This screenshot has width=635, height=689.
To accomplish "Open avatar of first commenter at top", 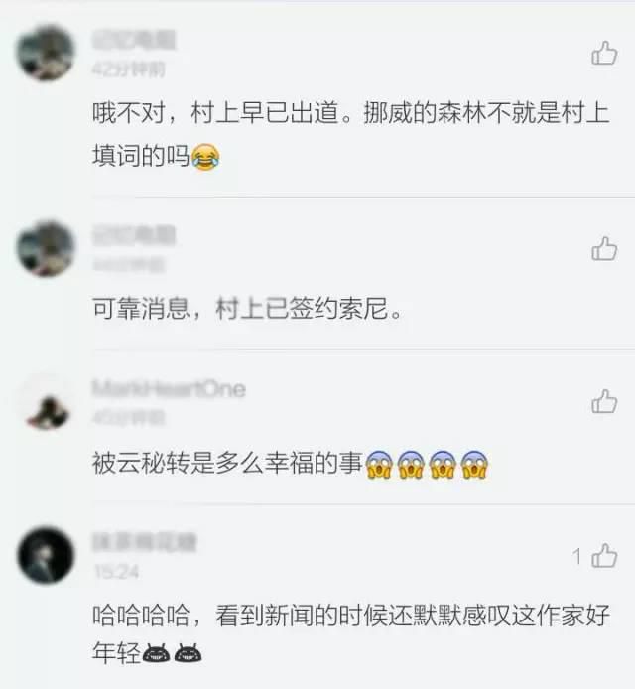I will click(x=46, y=53).
